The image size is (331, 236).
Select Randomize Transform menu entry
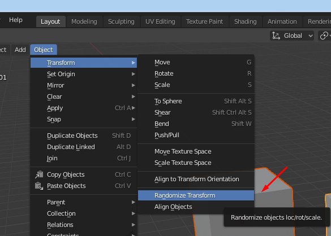[x=196, y=195]
